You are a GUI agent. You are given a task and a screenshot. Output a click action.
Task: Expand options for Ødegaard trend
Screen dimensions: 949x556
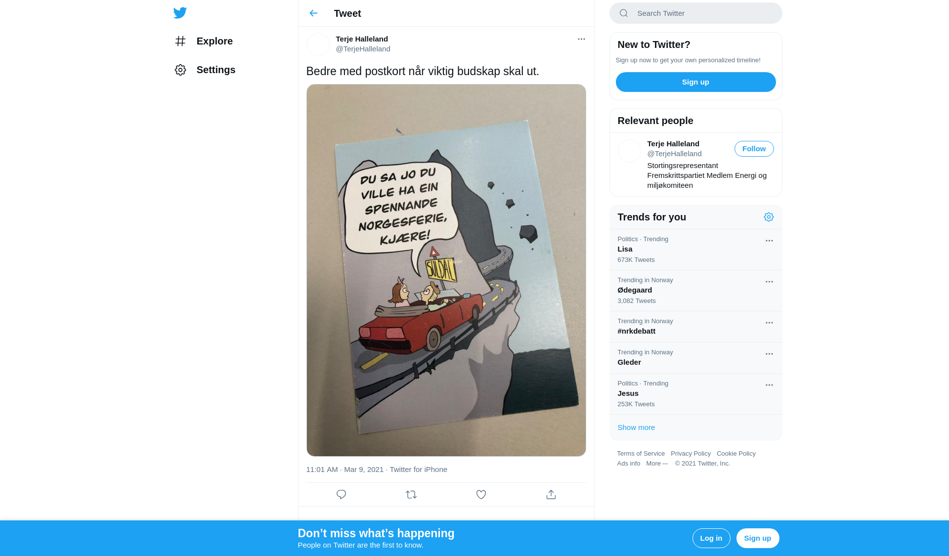[x=769, y=282]
